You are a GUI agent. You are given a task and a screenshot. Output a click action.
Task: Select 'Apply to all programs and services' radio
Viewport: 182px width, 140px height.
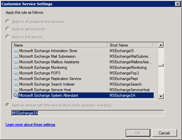pos(8,22)
